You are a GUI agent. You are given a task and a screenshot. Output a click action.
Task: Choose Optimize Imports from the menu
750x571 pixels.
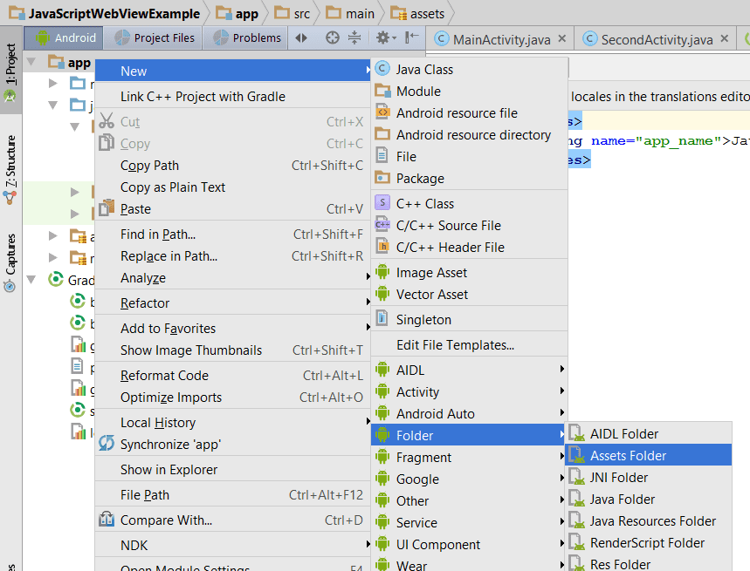click(233, 398)
